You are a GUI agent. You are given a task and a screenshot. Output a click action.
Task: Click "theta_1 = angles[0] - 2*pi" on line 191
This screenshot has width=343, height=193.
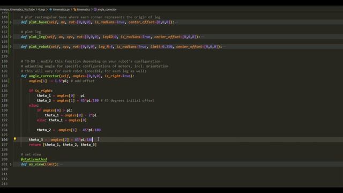[71, 115]
